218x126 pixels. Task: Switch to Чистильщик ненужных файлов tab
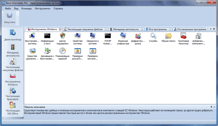(85, 29)
